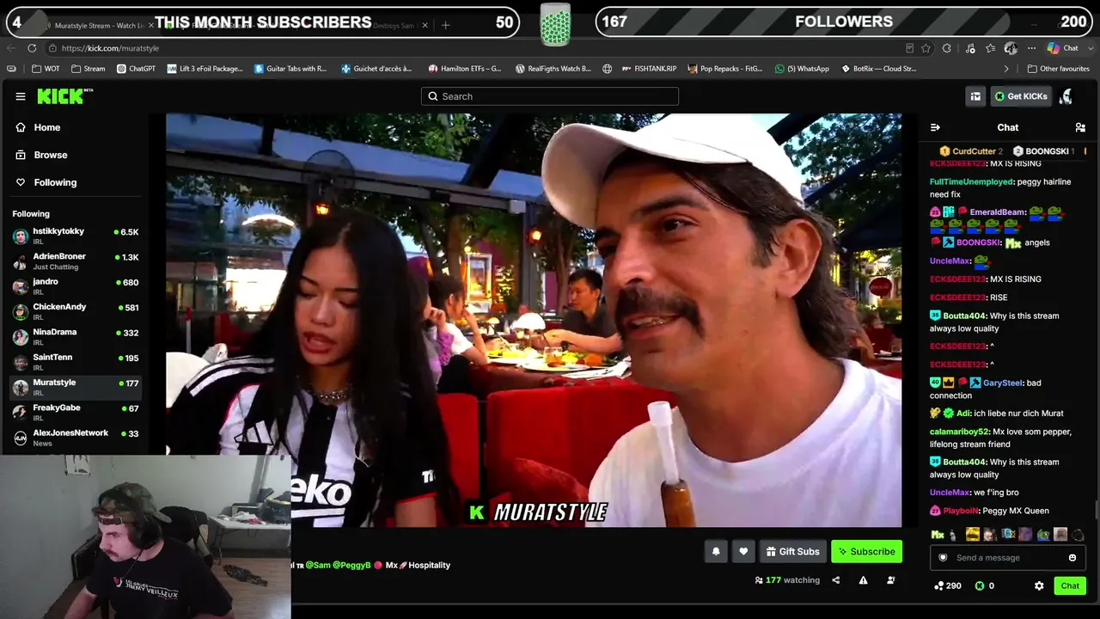
Task: Close the Muratstyle Stream browser tab
Action: point(150,26)
